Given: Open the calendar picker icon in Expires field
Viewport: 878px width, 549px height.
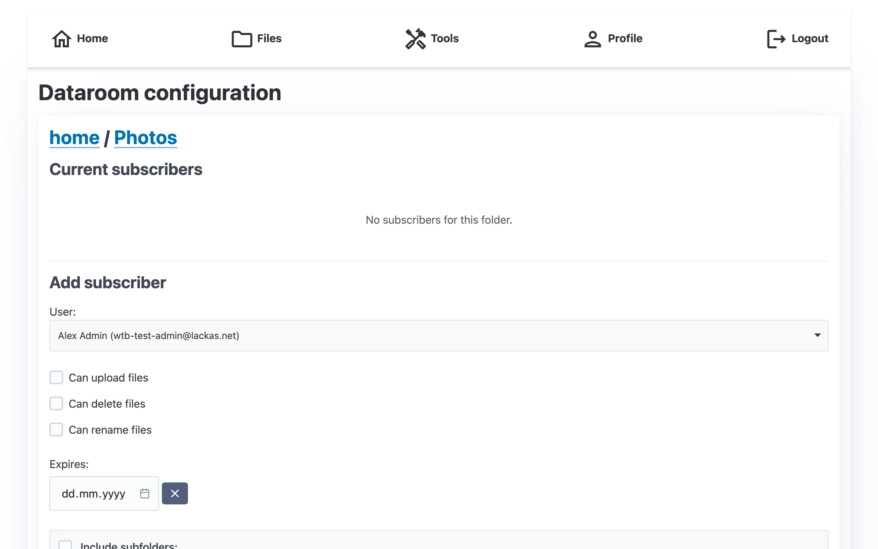Looking at the screenshot, I should tap(144, 493).
